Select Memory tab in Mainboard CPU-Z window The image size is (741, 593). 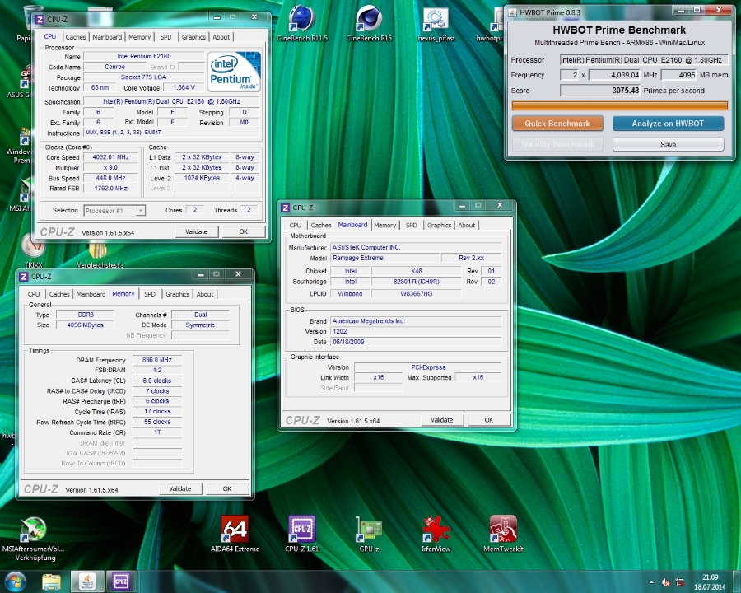pyautogui.click(x=385, y=225)
